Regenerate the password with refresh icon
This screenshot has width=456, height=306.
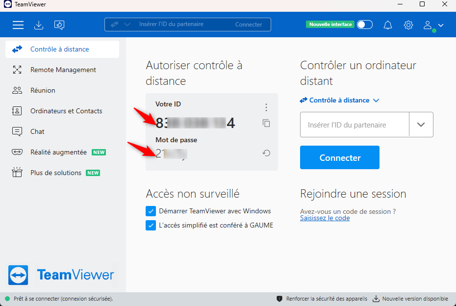point(266,153)
